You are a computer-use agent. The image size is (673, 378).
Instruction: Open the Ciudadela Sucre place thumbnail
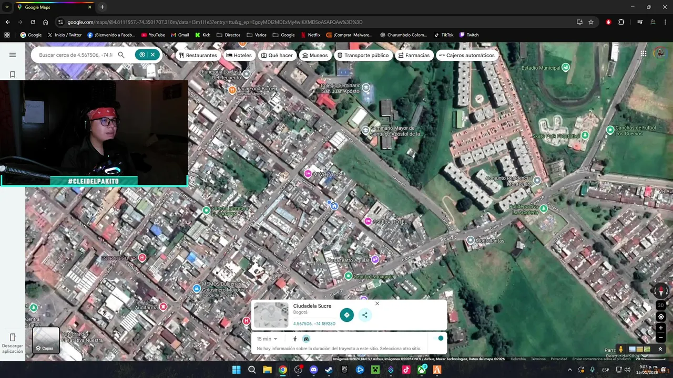coord(271,315)
